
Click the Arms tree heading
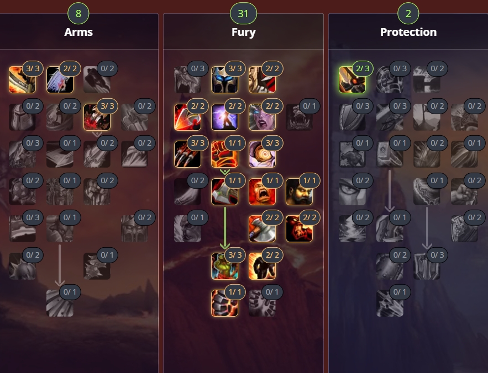[78, 32]
